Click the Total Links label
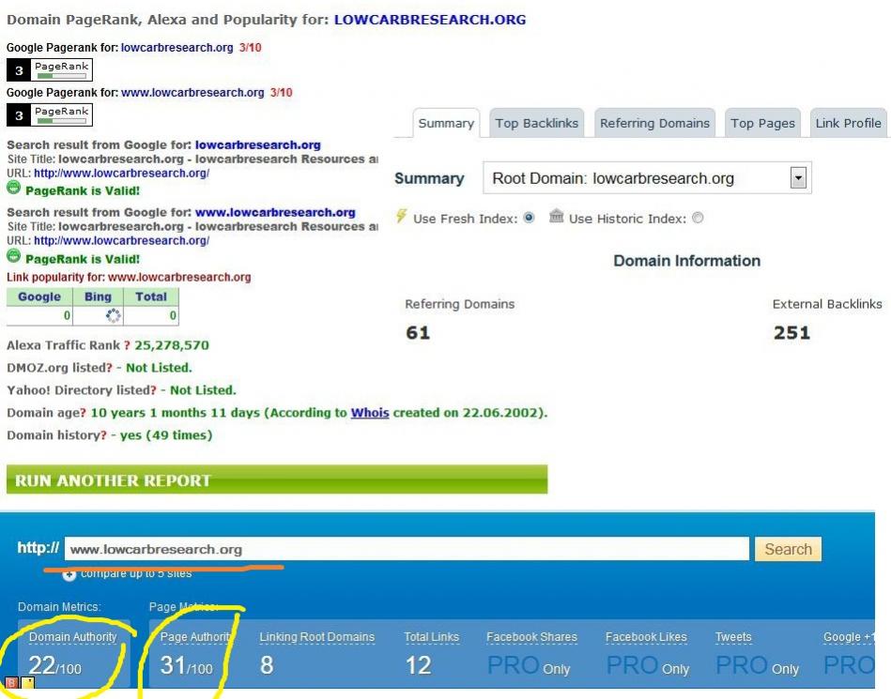The width and height of the screenshot is (891, 699). tap(431, 637)
